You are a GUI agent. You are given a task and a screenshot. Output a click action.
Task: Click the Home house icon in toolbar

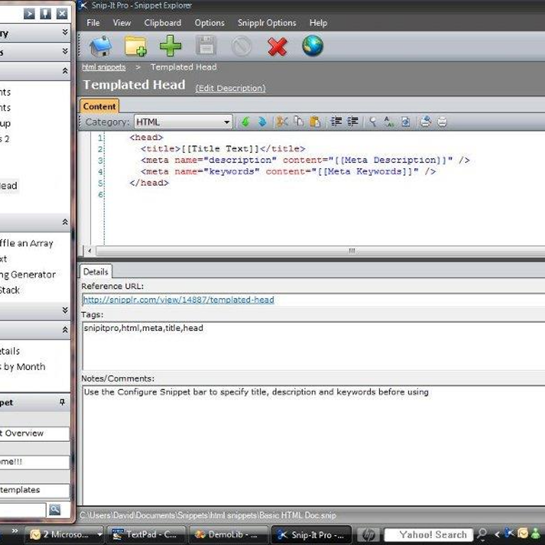tap(100, 46)
